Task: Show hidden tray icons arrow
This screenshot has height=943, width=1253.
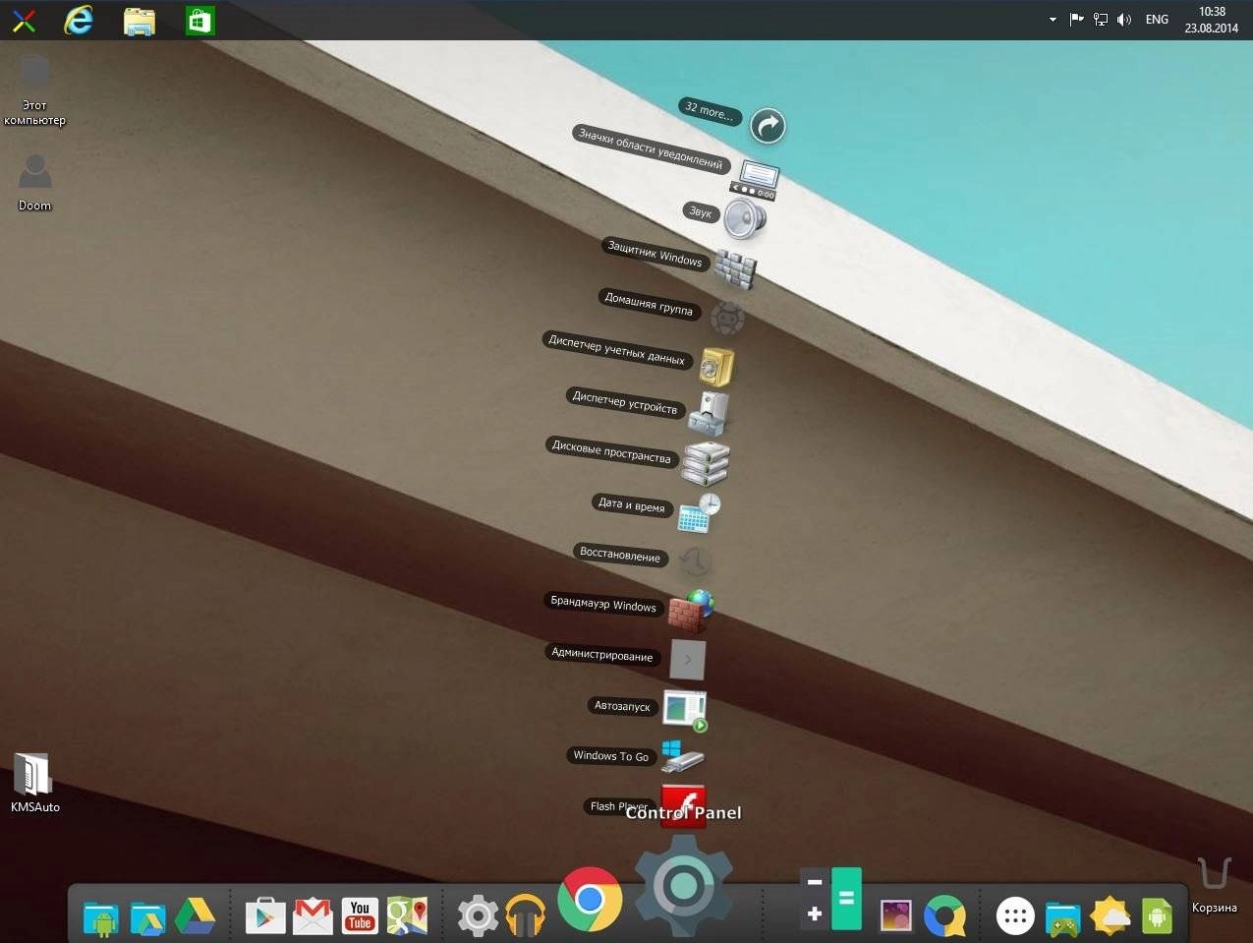Action: pyautogui.click(x=1053, y=20)
